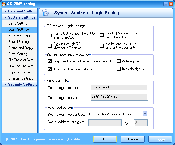Check notify on different IP segments sign in
This screenshot has height=145, width=175.
(x=102, y=45)
